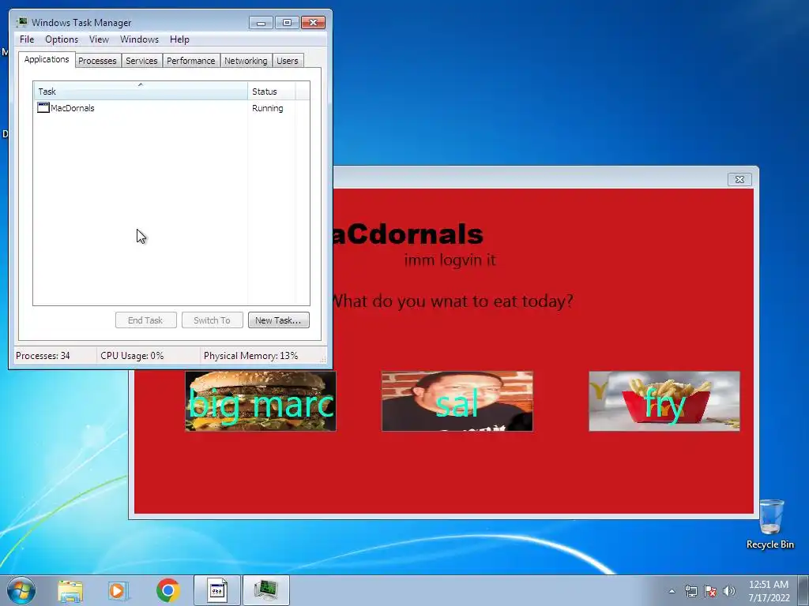
Task: Switch to the Services tab
Action: tap(141, 61)
